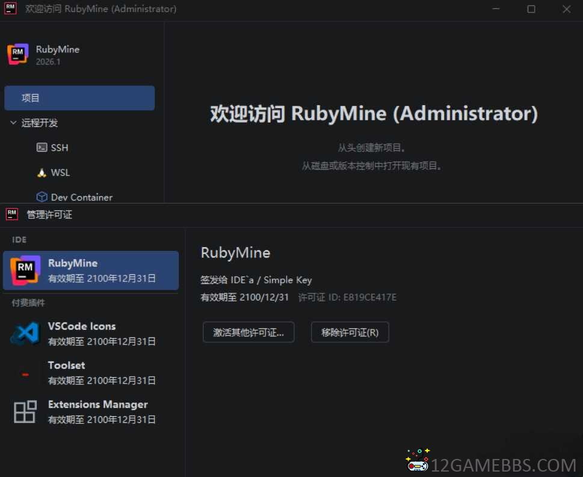Click the version 2026.1 text
This screenshot has height=477, width=583.
[48, 62]
